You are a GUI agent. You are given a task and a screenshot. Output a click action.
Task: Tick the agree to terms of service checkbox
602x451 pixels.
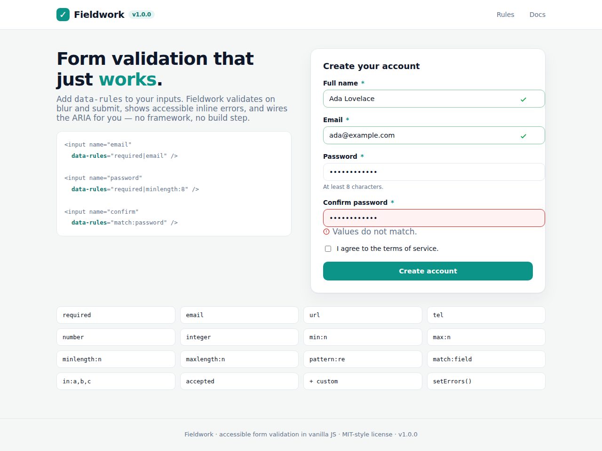(x=328, y=249)
